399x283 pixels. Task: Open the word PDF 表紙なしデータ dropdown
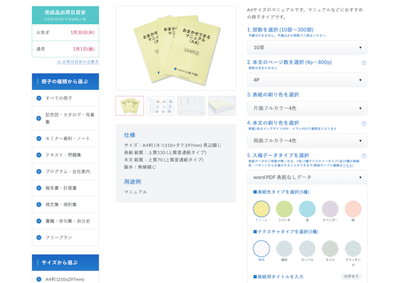307,177
